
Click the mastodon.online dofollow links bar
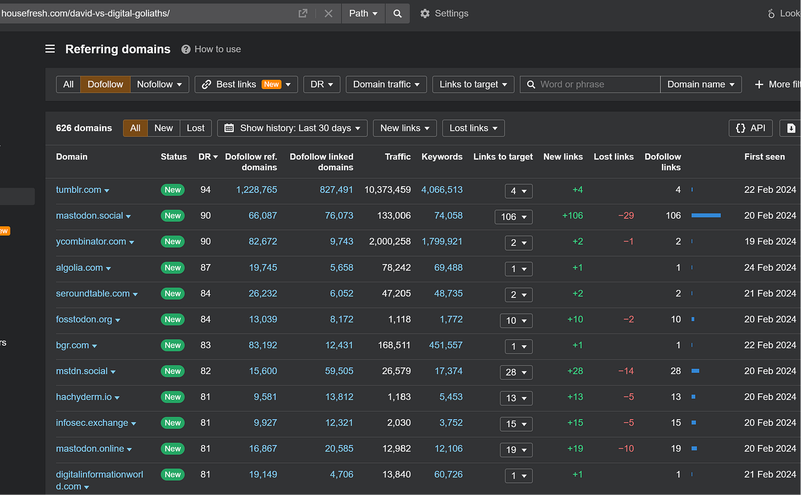[x=694, y=449]
